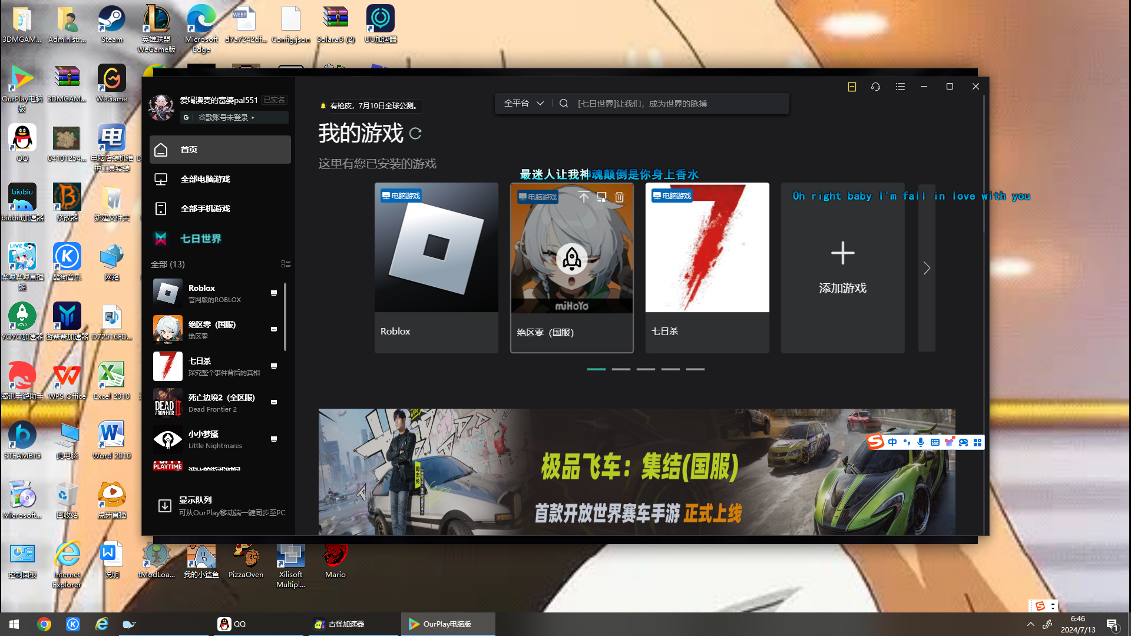
Task: Click right chevron to show next games
Action: pos(927,269)
